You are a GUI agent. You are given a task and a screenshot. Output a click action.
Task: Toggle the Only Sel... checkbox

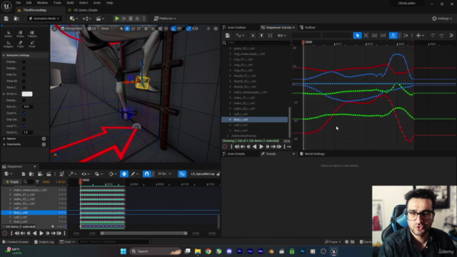click(24, 119)
